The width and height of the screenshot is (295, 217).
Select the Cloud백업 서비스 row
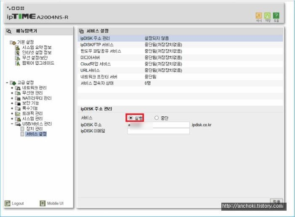click(x=180, y=64)
